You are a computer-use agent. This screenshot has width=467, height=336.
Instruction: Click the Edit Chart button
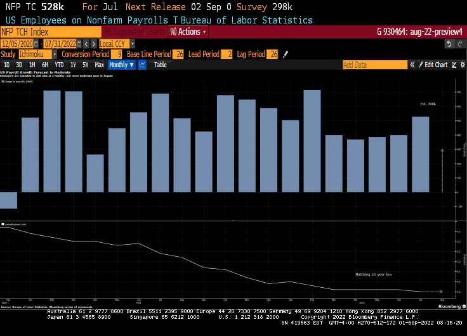pos(437,65)
